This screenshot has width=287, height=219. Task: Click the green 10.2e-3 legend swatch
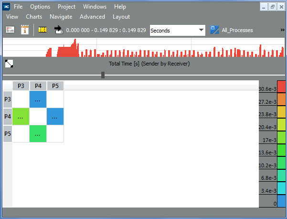(x=281, y=163)
